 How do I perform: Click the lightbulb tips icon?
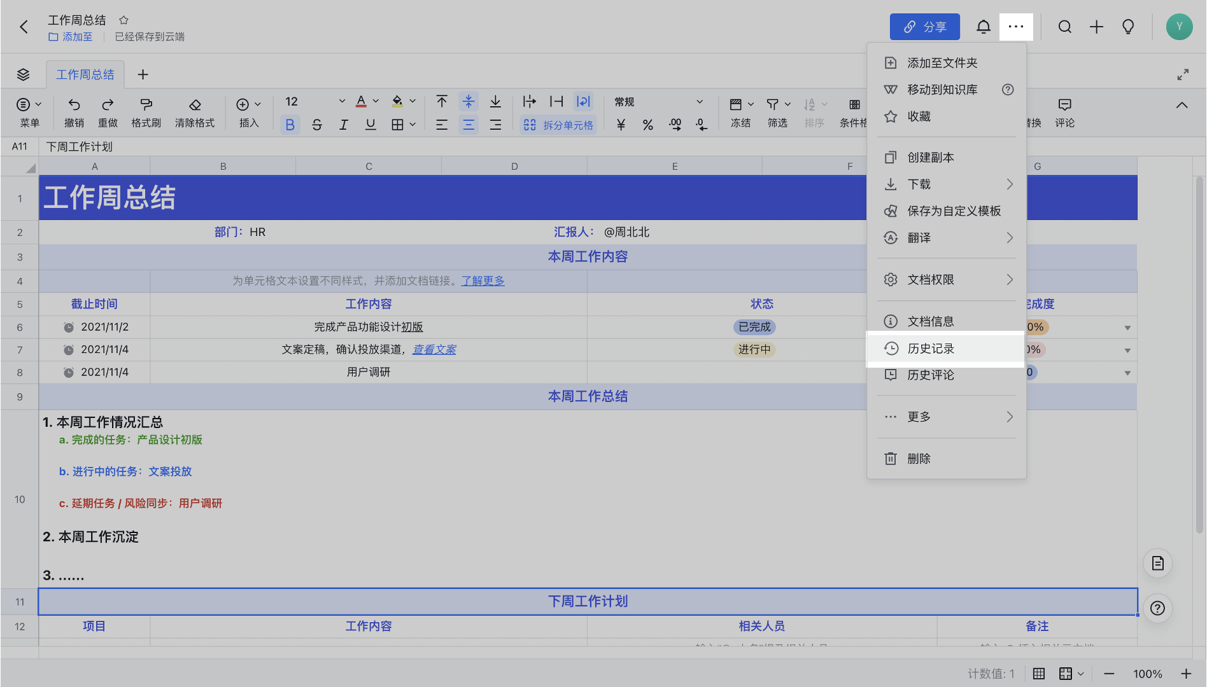1128,27
